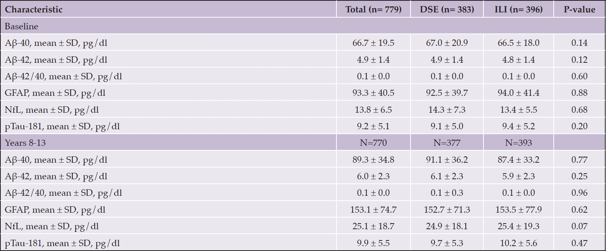
Task: Click the DSE (n= 383) header
Action: (447, 9)
